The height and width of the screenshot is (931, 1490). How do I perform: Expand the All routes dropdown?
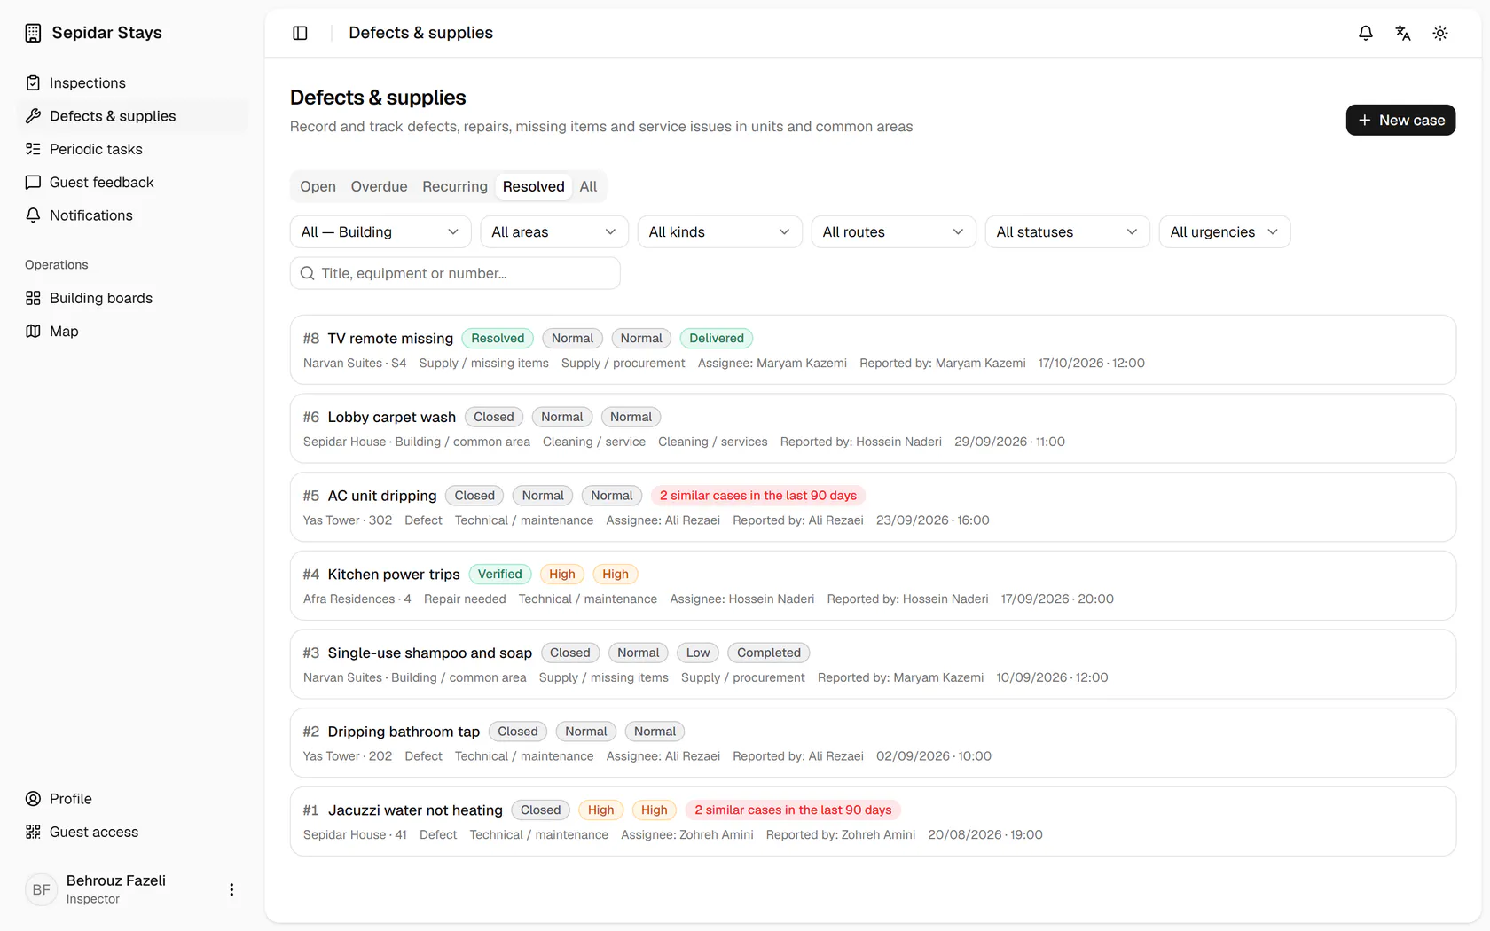click(893, 232)
